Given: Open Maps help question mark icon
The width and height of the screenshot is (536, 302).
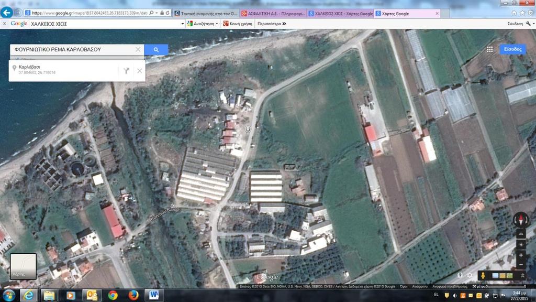Looking at the screenshot, I should pos(460,275).
